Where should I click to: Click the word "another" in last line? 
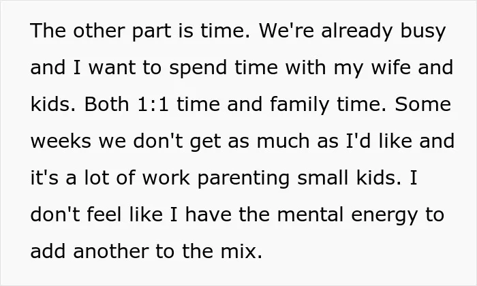[x=110, y=251]
